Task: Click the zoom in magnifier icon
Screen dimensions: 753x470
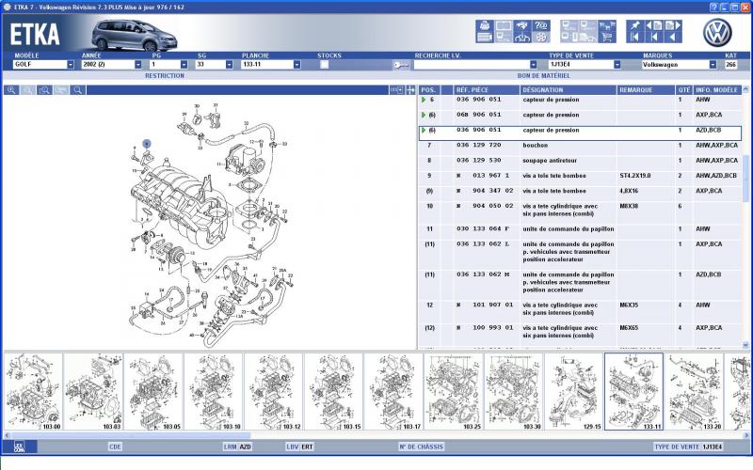Action: click(x=11, y=90)
